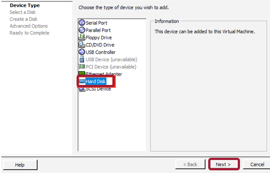Open the Device Type wizard step

(25, 5)
